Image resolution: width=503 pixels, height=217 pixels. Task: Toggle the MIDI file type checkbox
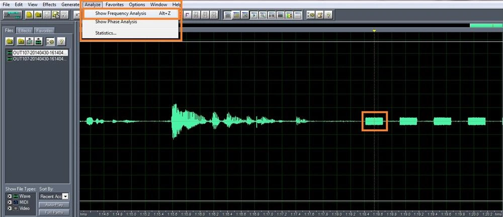[9, 202]
